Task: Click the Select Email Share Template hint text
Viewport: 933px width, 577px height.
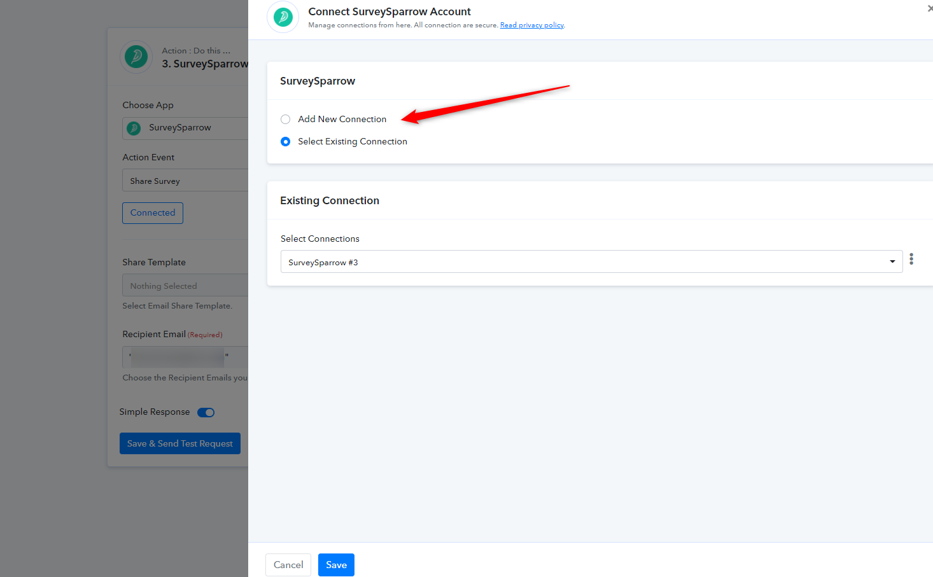Action: click(x=178, y=306)
